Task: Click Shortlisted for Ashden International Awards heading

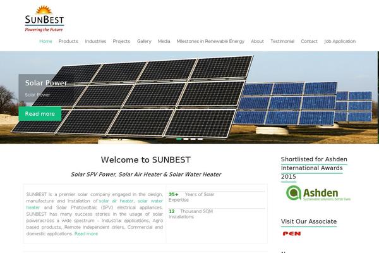Action: click(x=314, y=168)
